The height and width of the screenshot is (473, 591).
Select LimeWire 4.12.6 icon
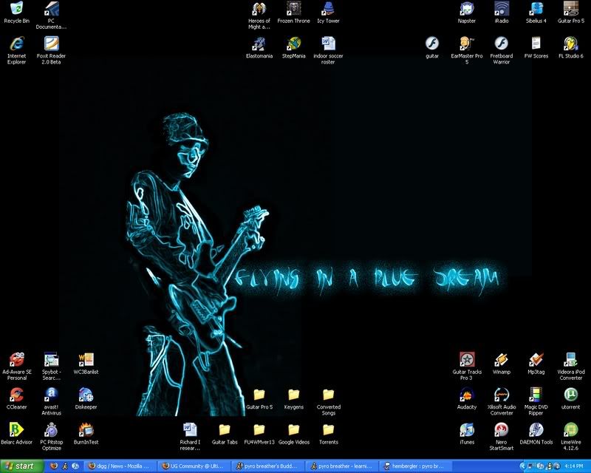570,430
